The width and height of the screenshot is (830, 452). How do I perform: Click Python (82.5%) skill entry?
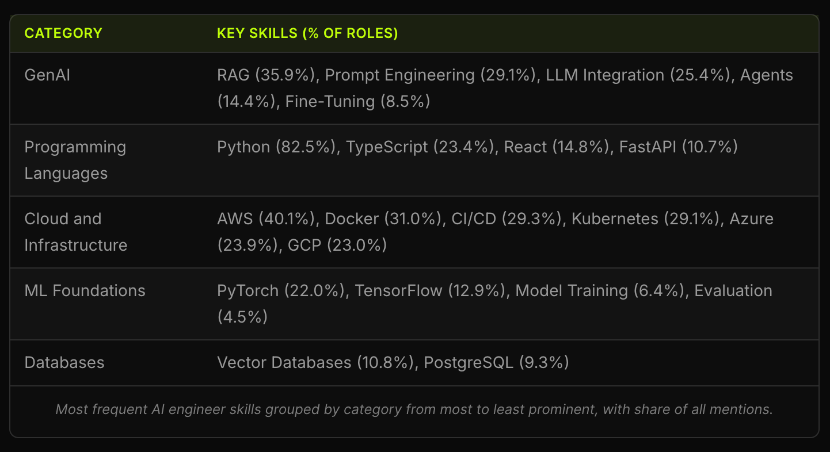276,147
